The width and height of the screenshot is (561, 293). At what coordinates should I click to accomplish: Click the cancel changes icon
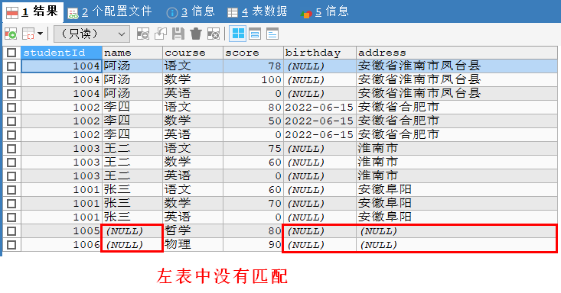(214, 34)
